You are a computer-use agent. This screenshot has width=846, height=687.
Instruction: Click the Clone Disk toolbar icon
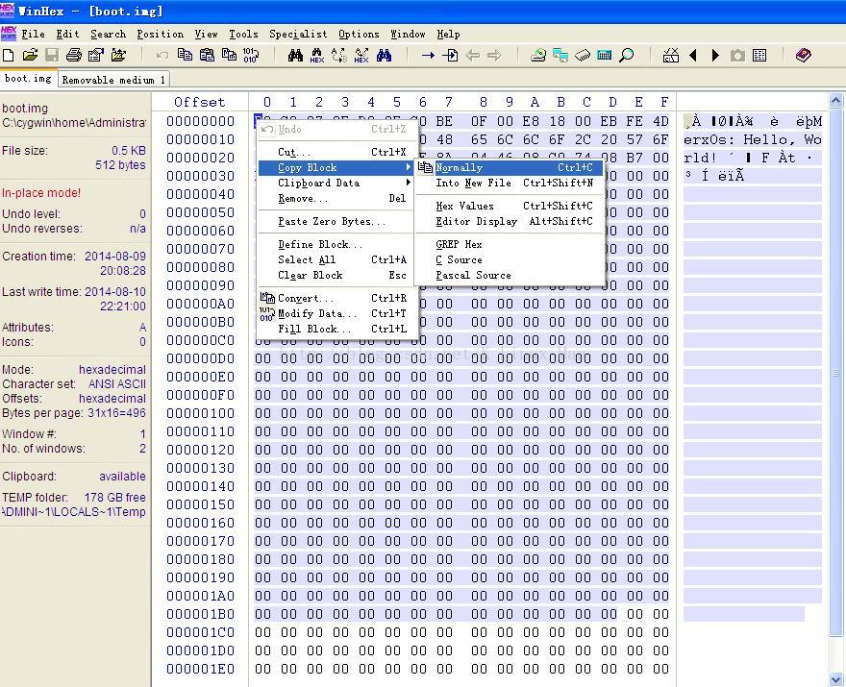[560, 55]
